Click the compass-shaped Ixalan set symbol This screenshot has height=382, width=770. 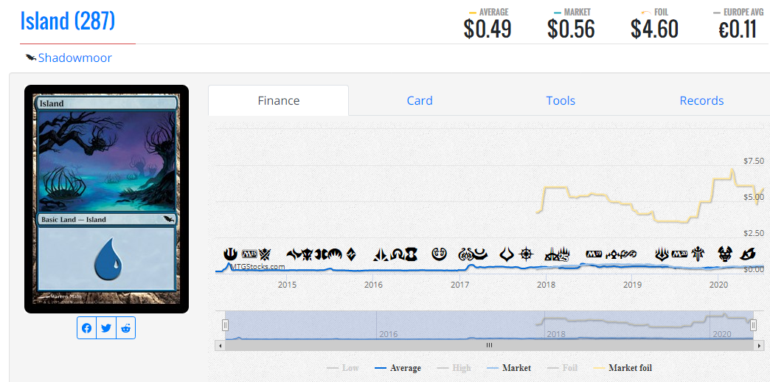pyautogui.click(x=527, y=254)
